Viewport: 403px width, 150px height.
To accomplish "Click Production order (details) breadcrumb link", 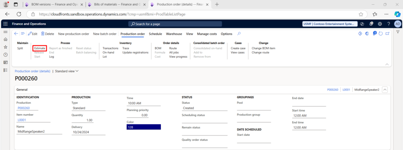I will (32, 71).
